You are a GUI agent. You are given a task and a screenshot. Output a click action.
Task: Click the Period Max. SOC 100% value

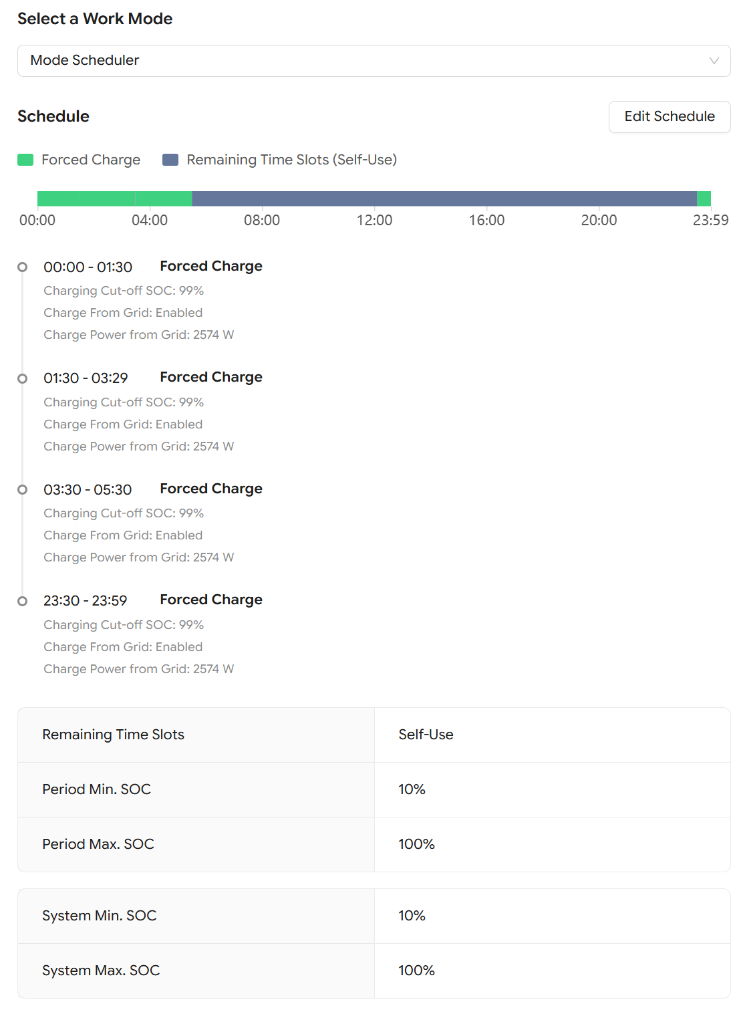tap(416, 844)
